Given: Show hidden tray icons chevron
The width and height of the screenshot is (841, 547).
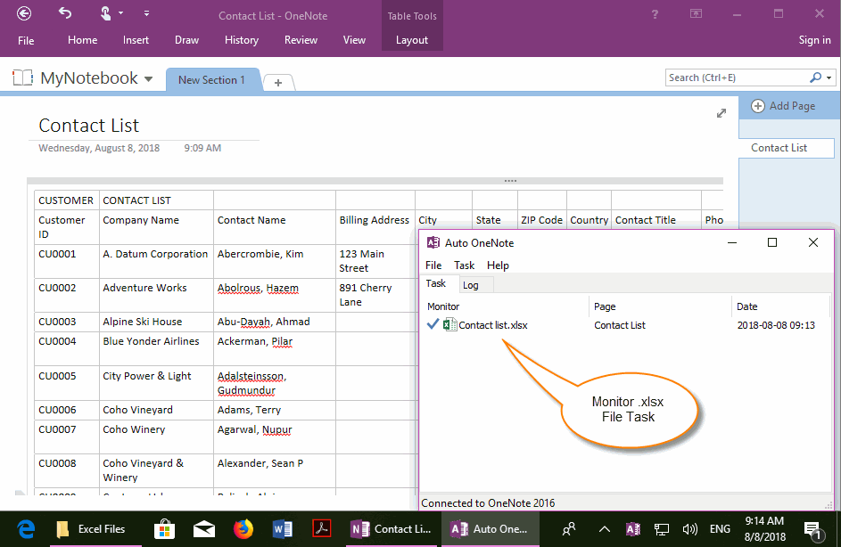Looking at the screenshot, I should tap(605, 530).
